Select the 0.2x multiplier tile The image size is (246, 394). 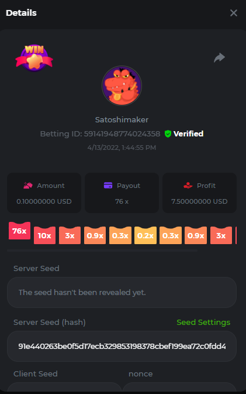(x=145, y=235)
